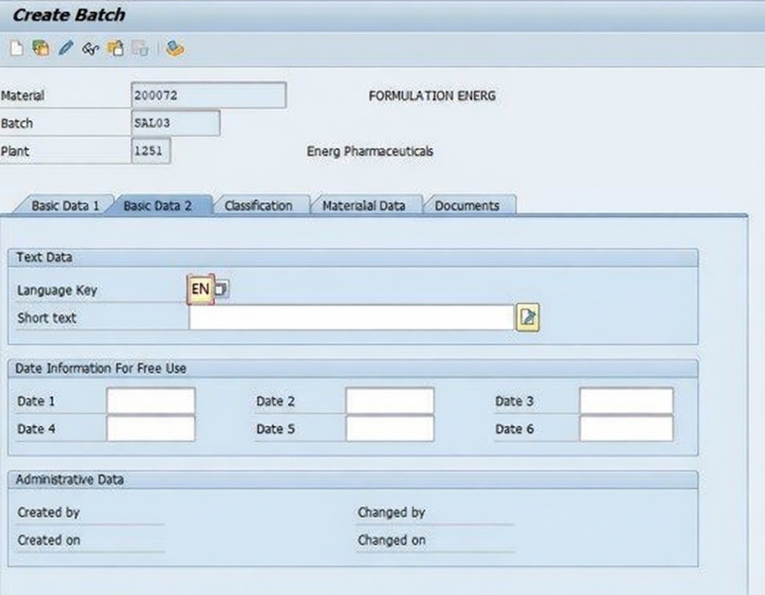Click the greyed-out sixth toolbar icon
Viewport: 765px width, 595px height.
coord(139,48)
